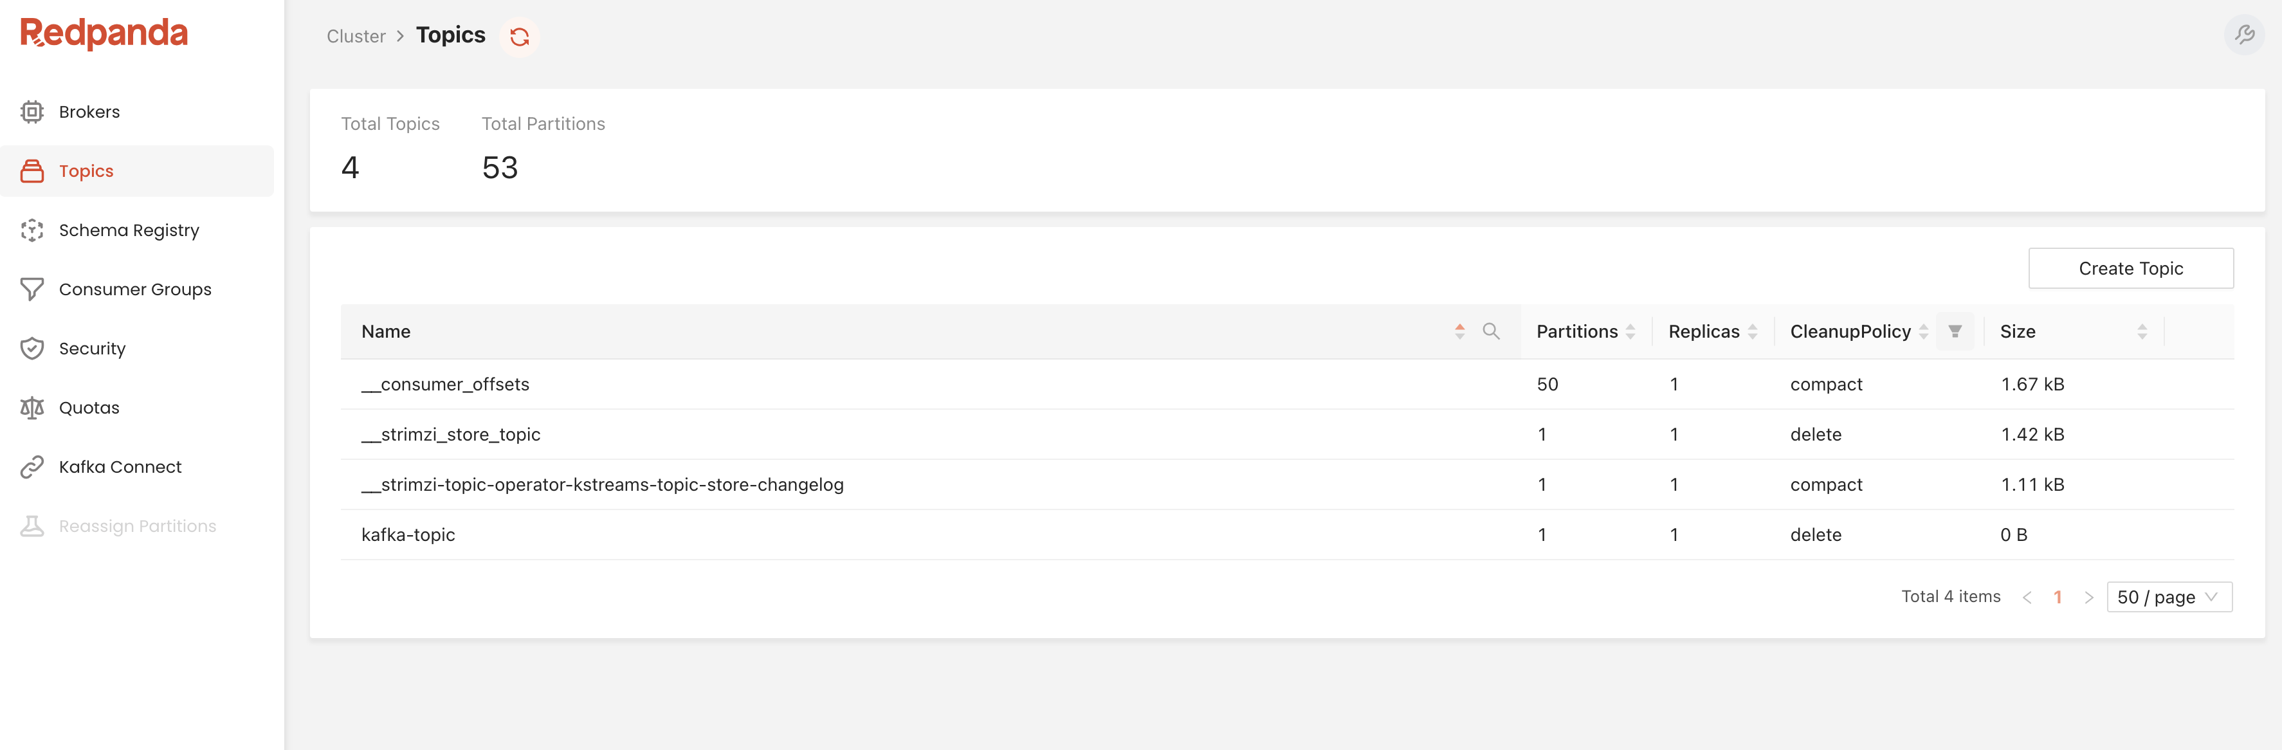Click the Name column search icon

(1491, 331)
